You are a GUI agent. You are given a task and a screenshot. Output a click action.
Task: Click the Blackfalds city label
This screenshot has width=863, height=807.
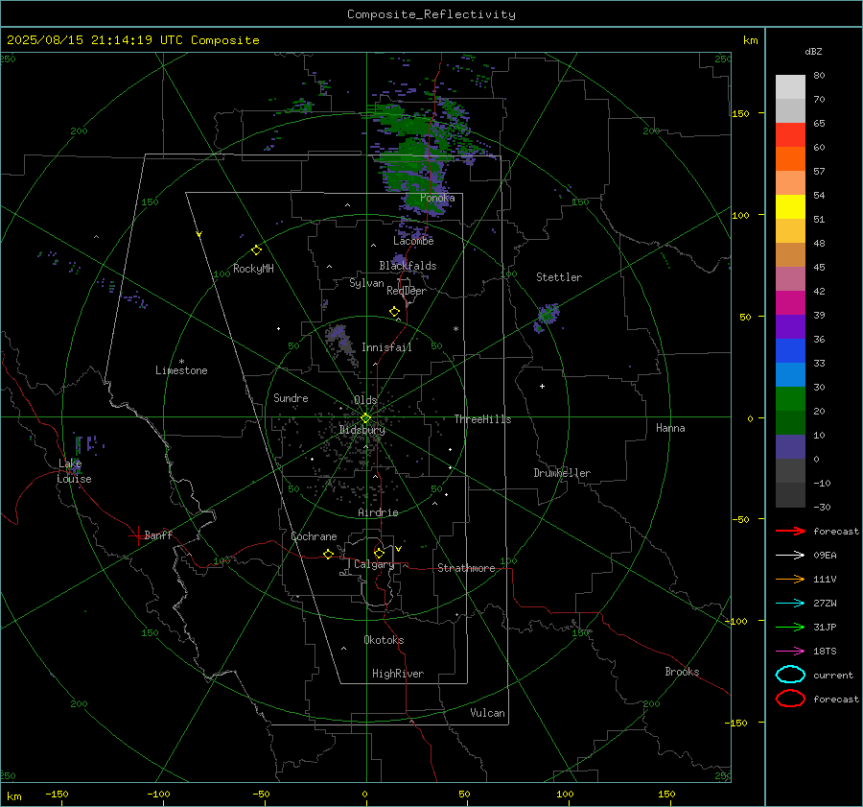[x=408, y=266]
